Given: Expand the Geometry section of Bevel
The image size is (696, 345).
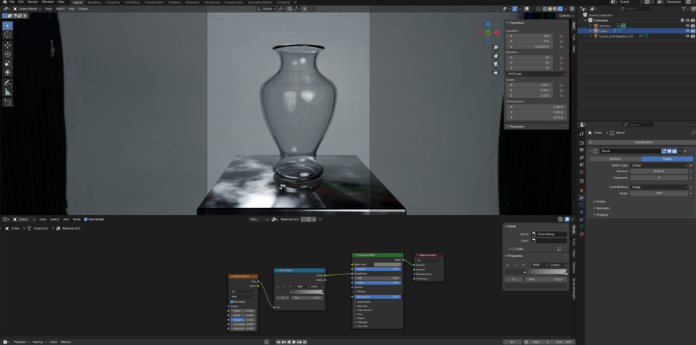Looking at the screenshot, I should [603, 208].
